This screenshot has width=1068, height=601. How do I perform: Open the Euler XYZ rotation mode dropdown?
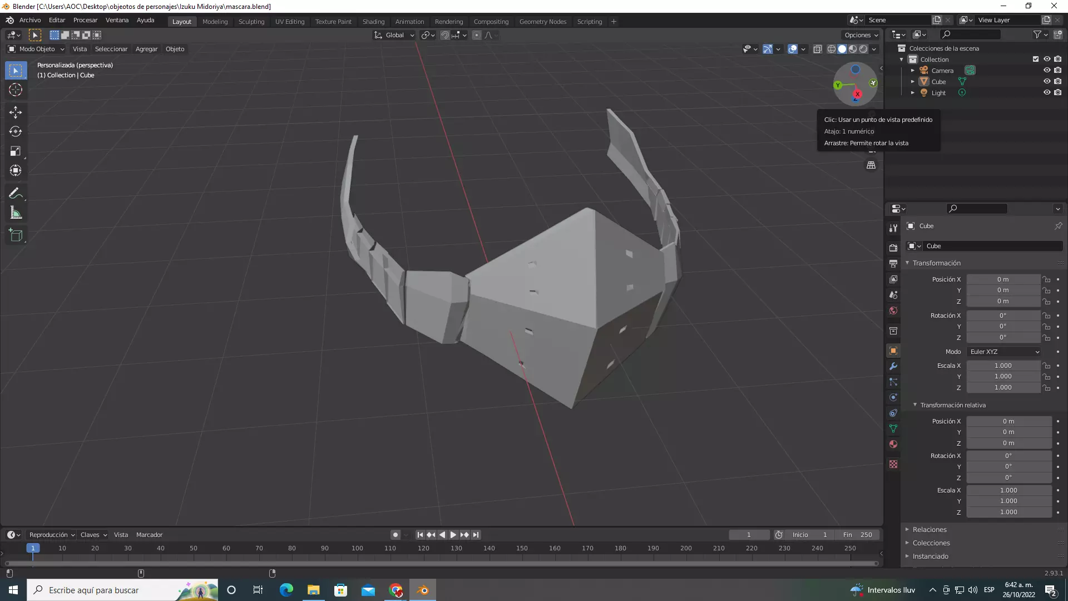[x=1004, y=352]
